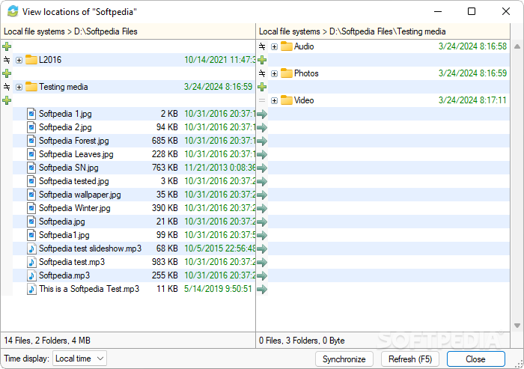
Task: Click the Refresh (F5) button
Action: click(410, 359)
